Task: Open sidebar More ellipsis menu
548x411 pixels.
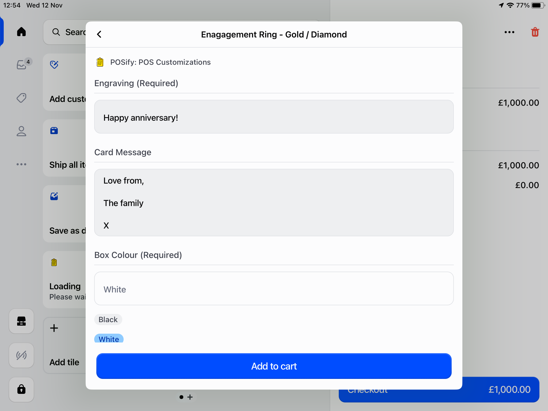Action: (21, 164)
